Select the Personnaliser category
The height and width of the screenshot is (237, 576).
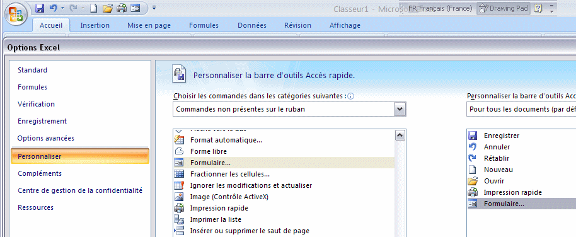(x=80, y=156)
